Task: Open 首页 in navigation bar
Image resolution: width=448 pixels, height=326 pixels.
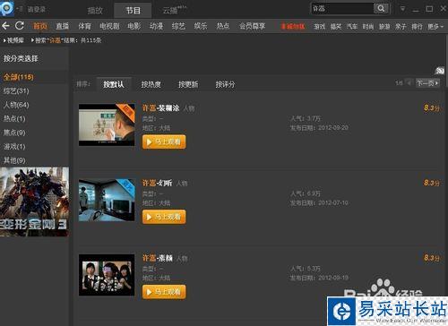Action: click(40, 26)
